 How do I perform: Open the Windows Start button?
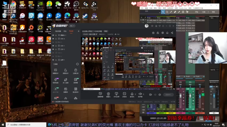tap(3, 124)
